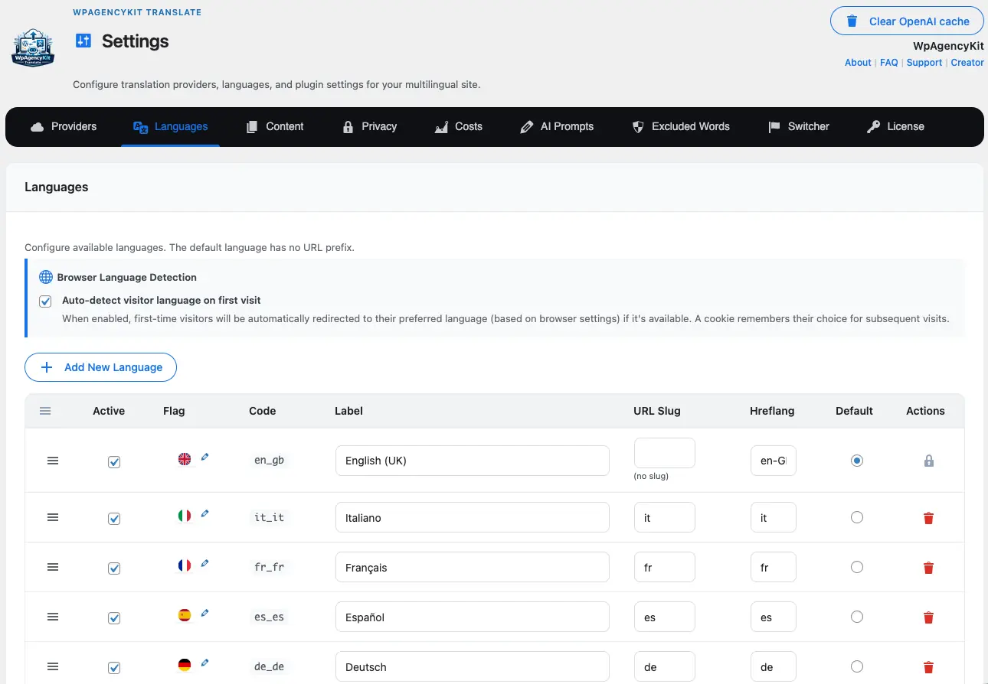Click the URL slug field containing 'es'
Image resolution: width=988 pixels, height=684 pixels.
[665, 617]
